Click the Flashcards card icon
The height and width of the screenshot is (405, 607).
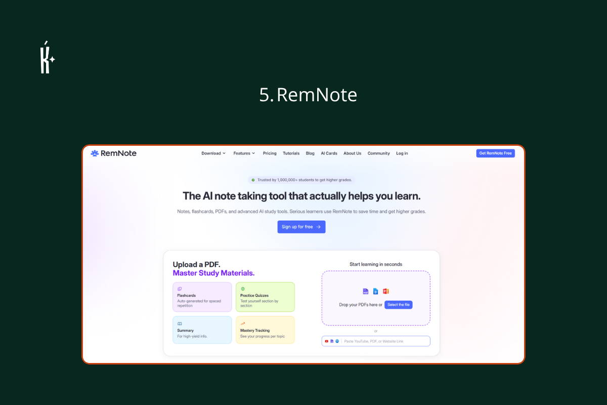[180, 289]
